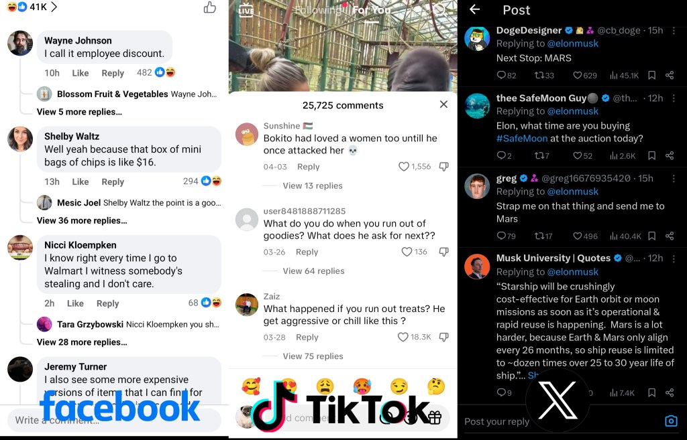687x440 pixels.
Task: Repost thee SafeMoon Guy's reply
Action: [541, 155]
